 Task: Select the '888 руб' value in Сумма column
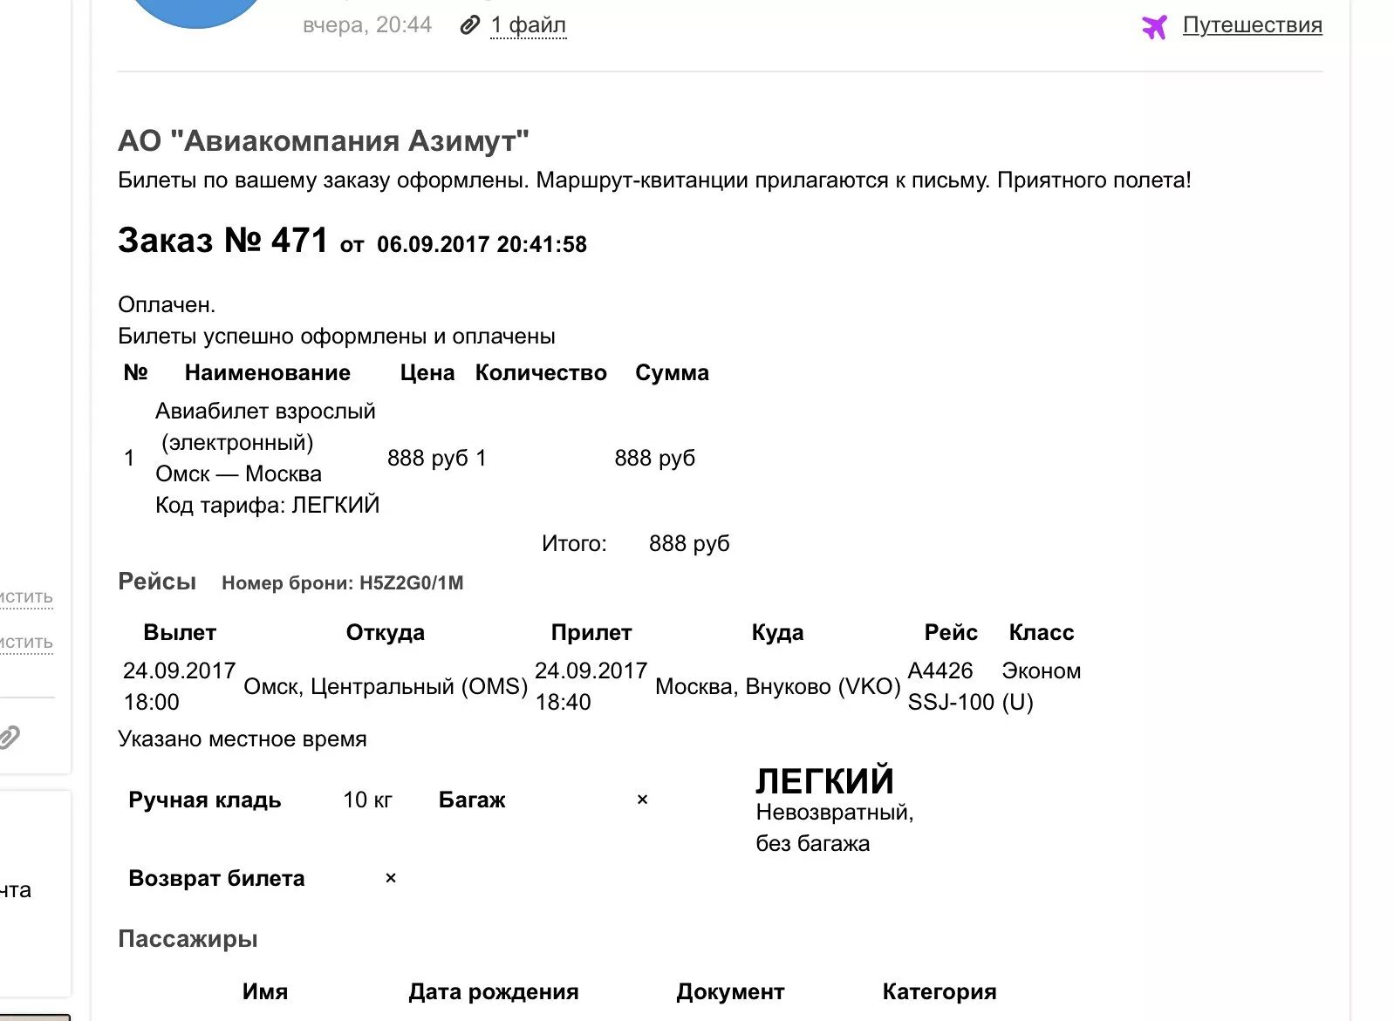click(654, 458)
